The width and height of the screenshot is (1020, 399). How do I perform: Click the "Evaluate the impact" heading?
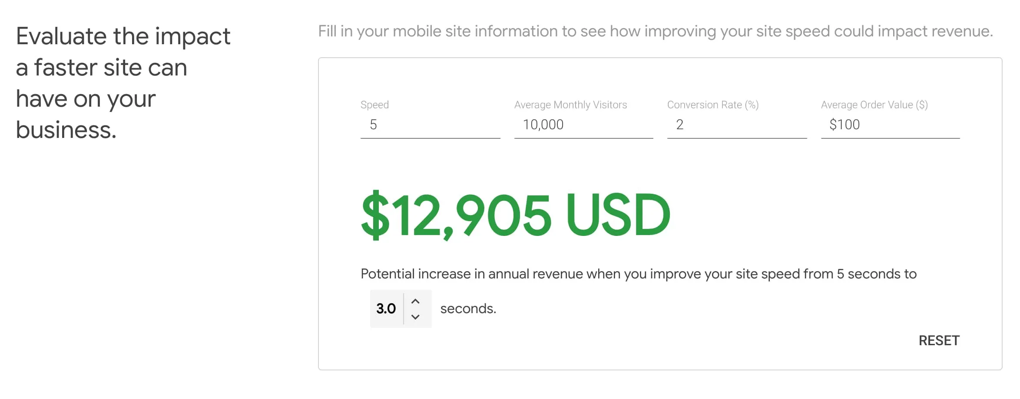click(123, 36)
